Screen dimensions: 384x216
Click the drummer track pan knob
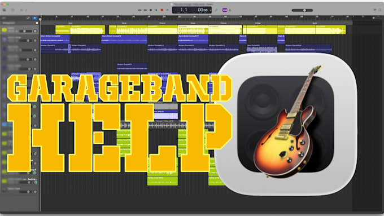click(x=35, y=31)
